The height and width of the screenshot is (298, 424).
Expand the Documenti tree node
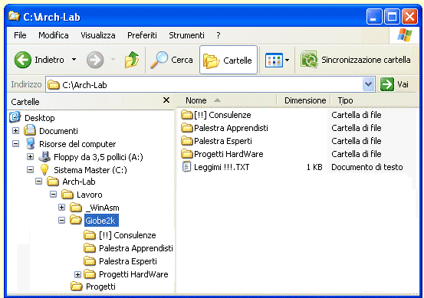coord(15,131)
